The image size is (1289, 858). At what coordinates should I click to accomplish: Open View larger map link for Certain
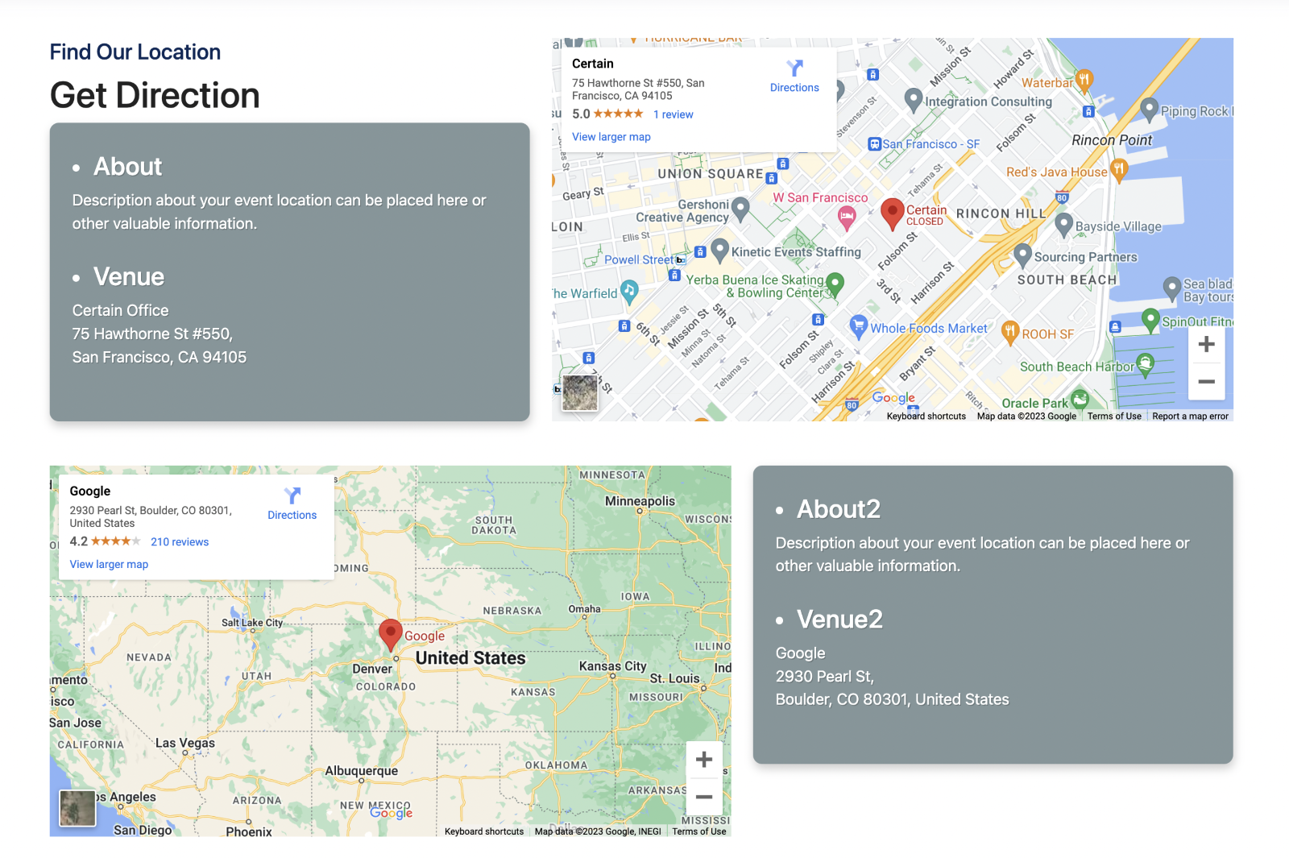(x=611, y=137)
